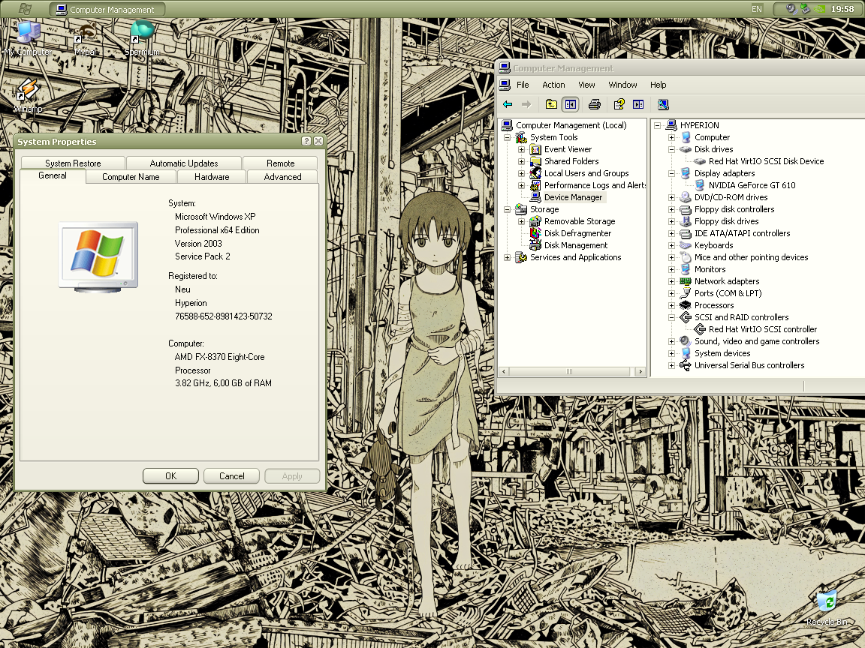Click Cancel in System Properties

[x=232, y=476]
